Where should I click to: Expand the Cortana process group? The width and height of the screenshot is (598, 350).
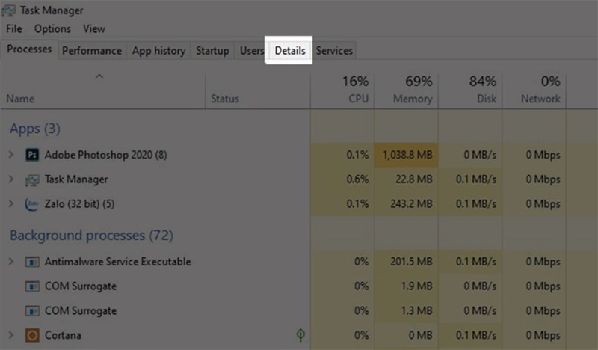11,335
